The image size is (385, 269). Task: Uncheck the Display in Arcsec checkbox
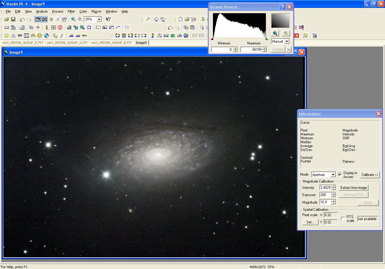point(340,174)
